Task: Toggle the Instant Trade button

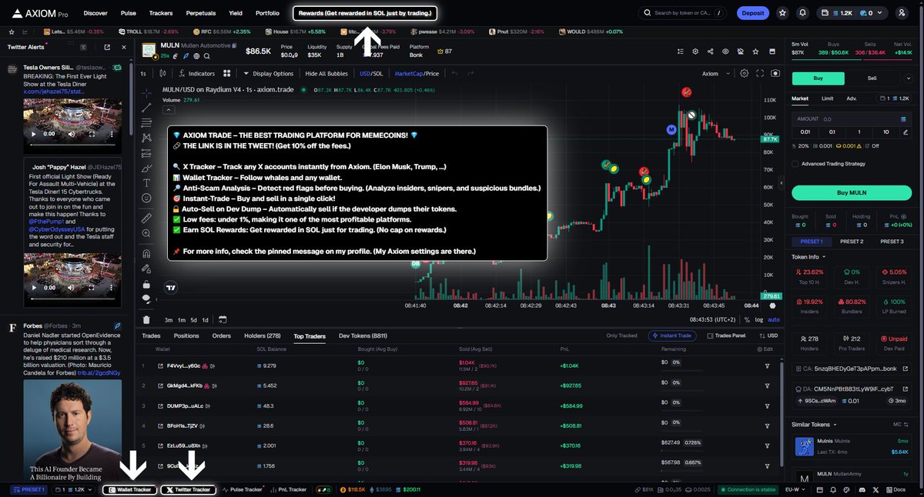Action: [673, 336]
